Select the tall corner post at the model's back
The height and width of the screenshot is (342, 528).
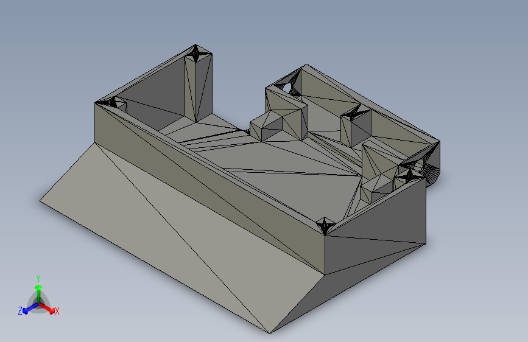click(198, 84)
